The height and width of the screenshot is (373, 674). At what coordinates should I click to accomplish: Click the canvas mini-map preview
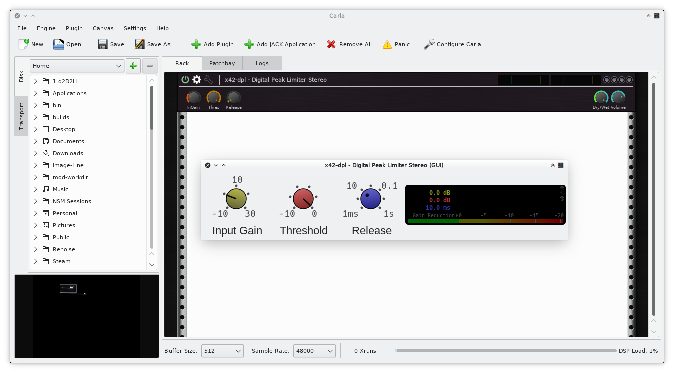tap(87, 316)
